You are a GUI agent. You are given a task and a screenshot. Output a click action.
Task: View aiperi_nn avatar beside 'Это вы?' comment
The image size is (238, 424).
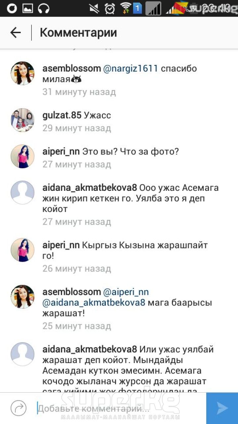pyautogui.click(x=22, y=156)
